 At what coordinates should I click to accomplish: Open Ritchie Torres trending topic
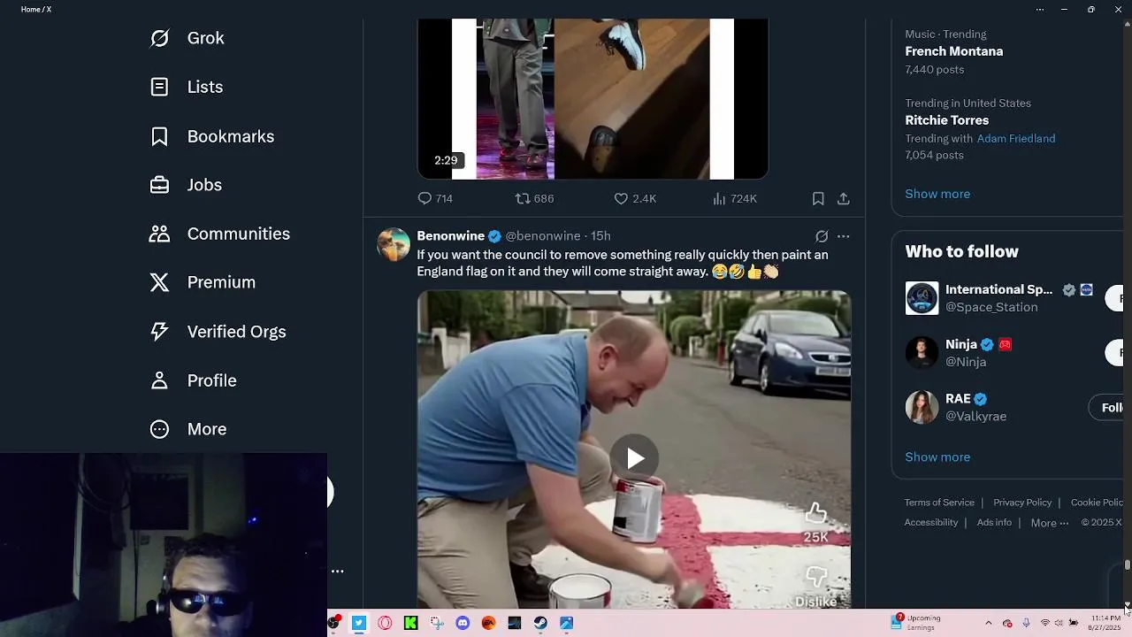tap(946, 120)
